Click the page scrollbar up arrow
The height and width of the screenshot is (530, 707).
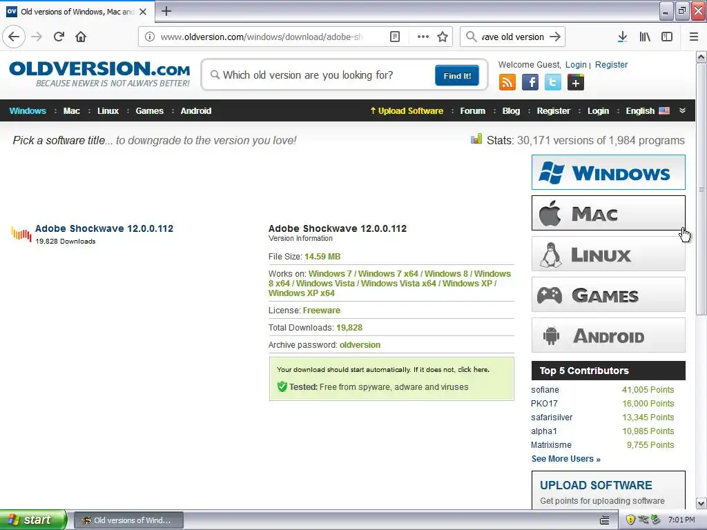coord(701,57)
